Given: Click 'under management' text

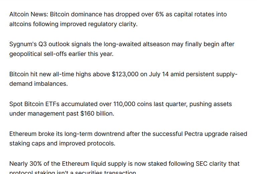Looking at the screenshot, I should pyautogui.click(x=37, y=114).
